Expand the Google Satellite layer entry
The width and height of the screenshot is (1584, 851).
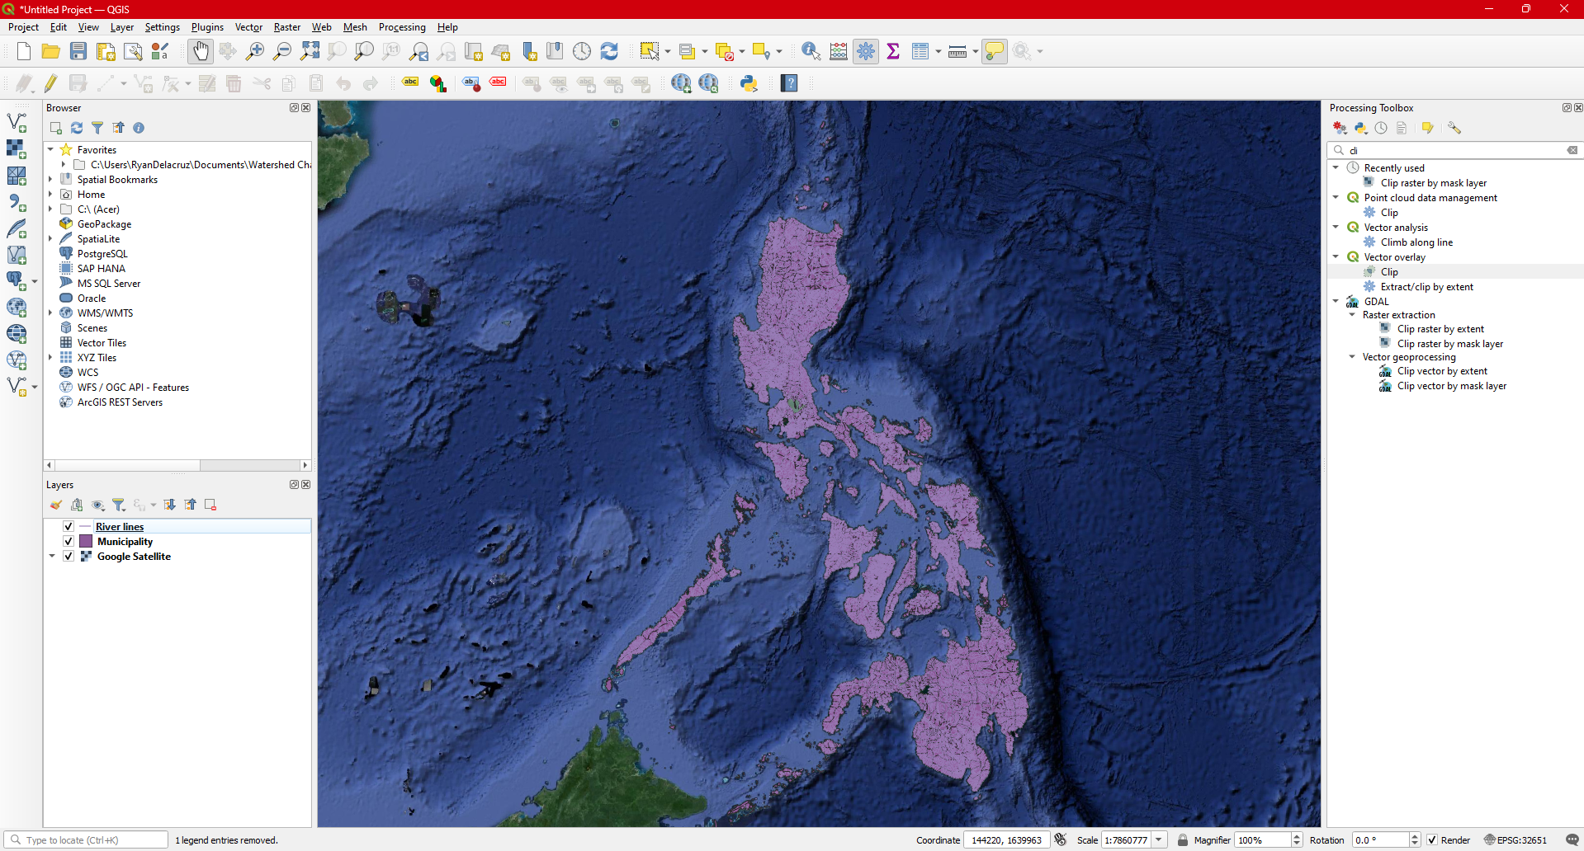tap(51, 556)
